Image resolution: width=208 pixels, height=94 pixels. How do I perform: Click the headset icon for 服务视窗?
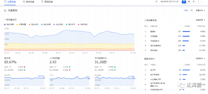pos(24,2)
